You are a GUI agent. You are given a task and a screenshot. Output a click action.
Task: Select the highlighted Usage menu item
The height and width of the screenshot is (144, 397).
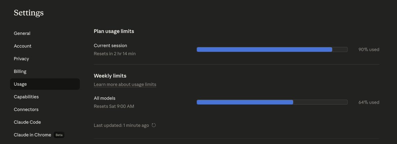pos(45,84)
